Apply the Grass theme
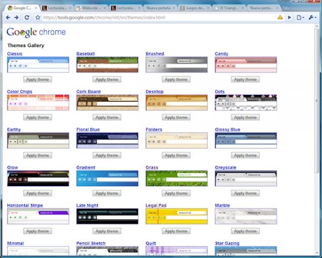 (x=176, y=193)
